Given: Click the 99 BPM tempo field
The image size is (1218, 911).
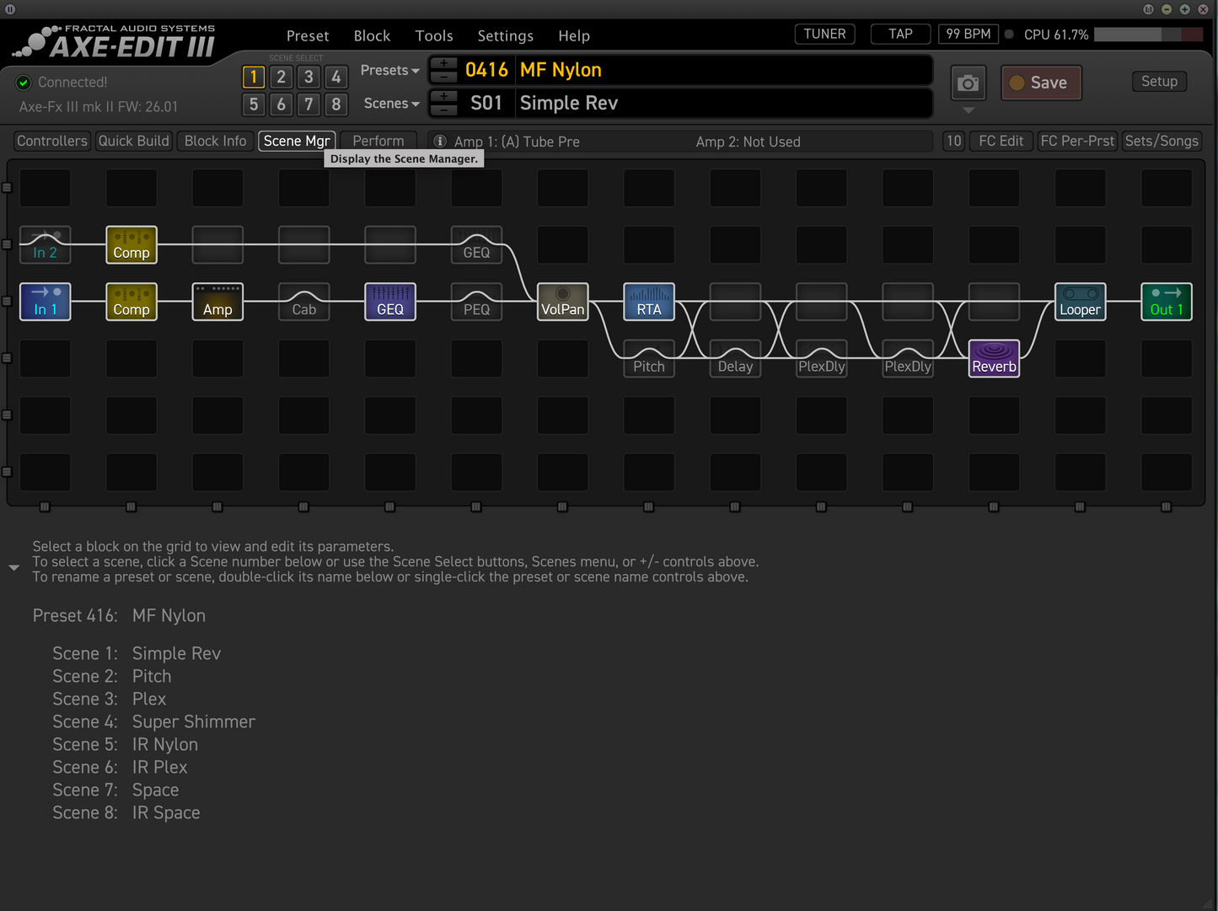Looking at the screenshot, I should [968, 34].
